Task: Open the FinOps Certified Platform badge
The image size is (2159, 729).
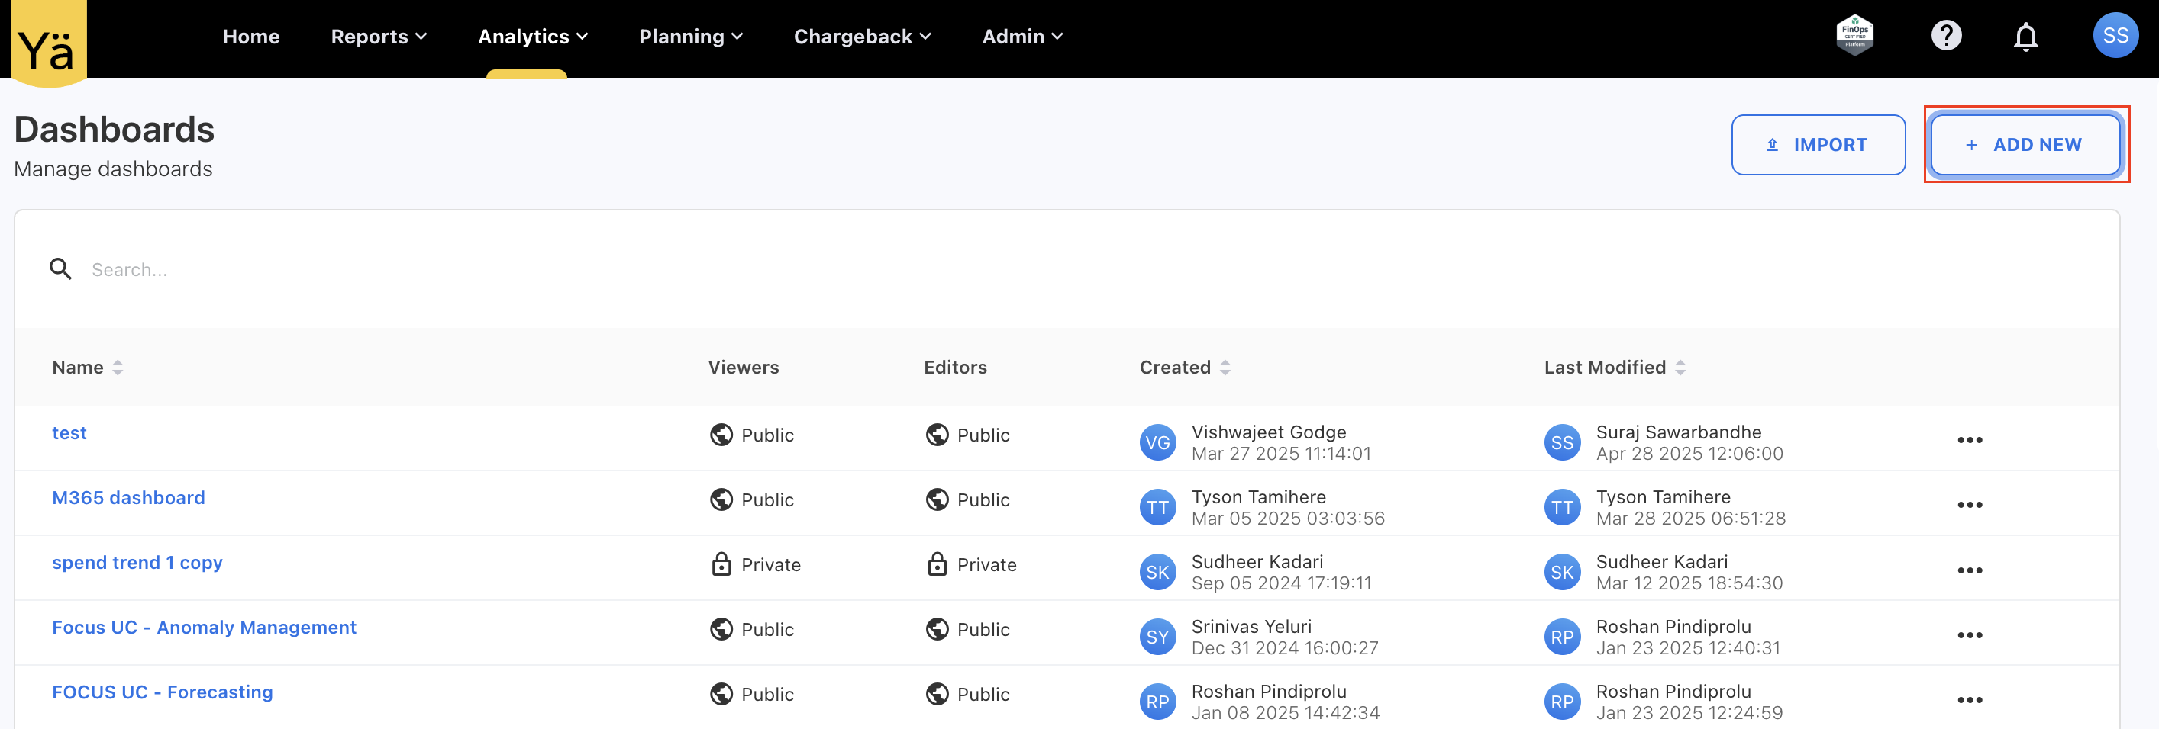Action: tap(1854, 36)
